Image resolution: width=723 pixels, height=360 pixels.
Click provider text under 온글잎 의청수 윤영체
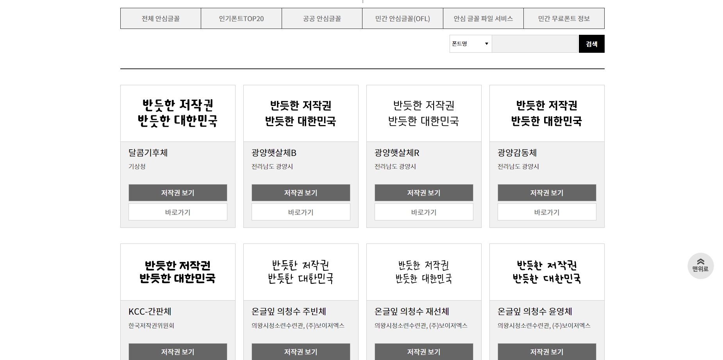pyautogui.click(x=544, y=326)
